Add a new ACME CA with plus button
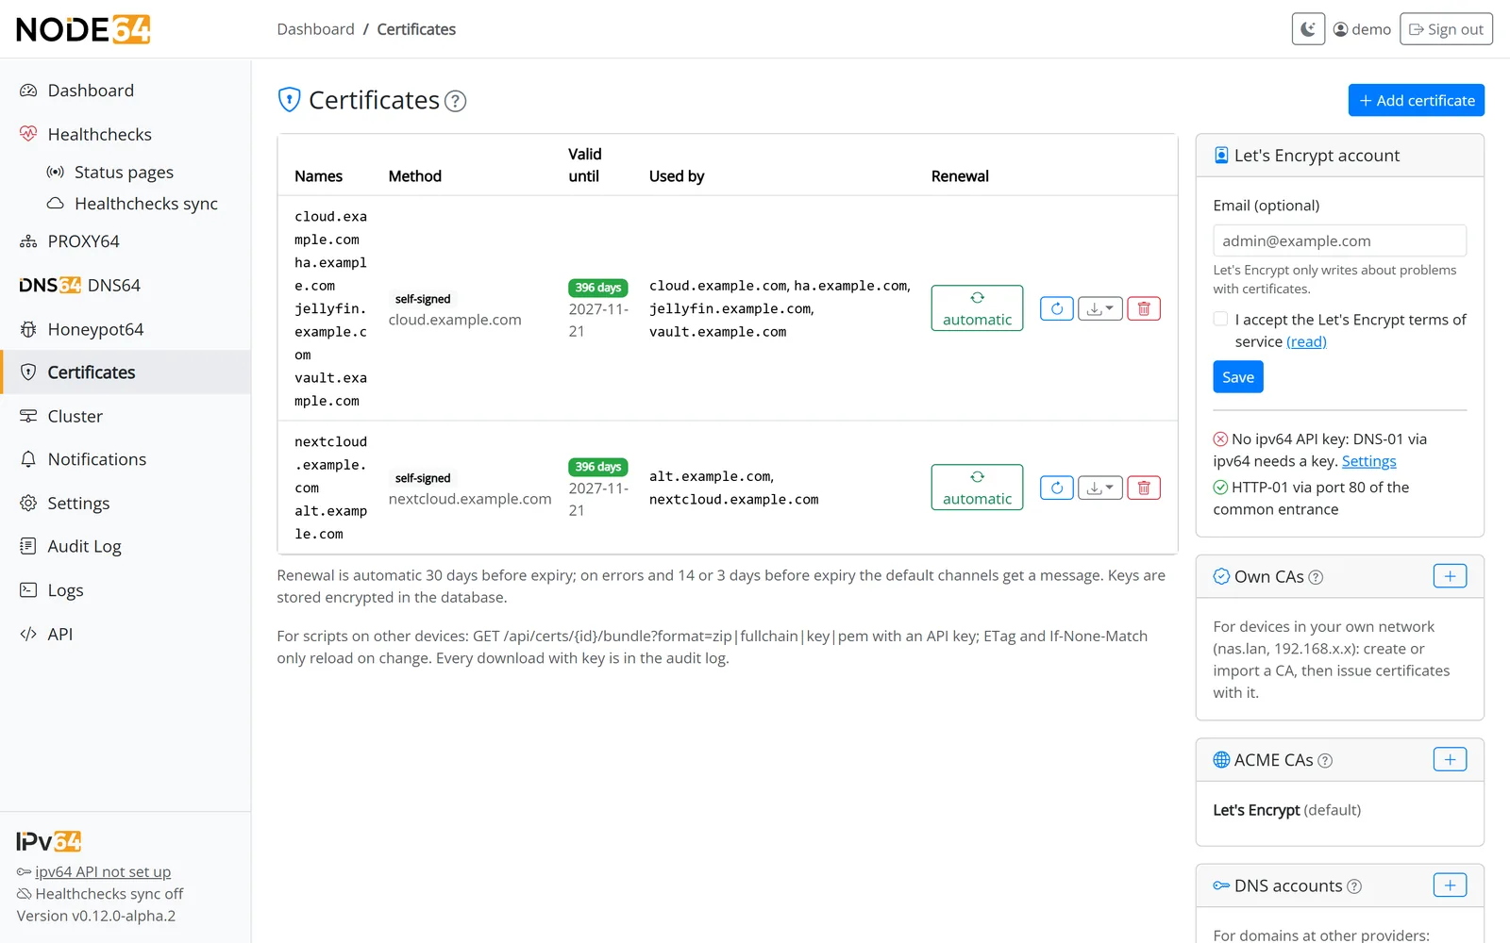The width and height of the screenshot is (1510, 943). click(x=1450, y=759)
